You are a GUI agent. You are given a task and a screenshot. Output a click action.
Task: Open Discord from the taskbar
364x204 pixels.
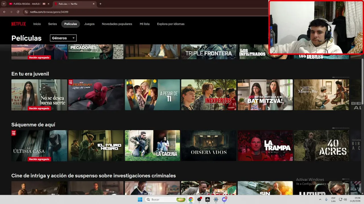coord(224,199)
